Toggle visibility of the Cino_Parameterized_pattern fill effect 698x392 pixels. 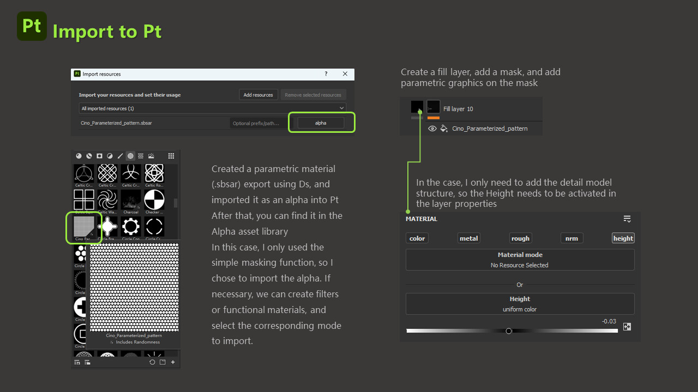pyautogui.click(x=432, y=128)
